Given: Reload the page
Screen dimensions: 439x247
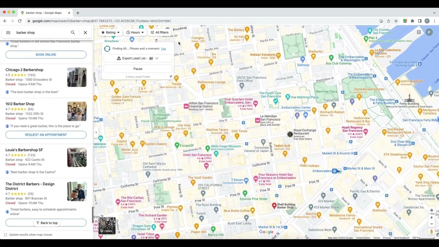Looking at the screenshot, I should 20,21.
